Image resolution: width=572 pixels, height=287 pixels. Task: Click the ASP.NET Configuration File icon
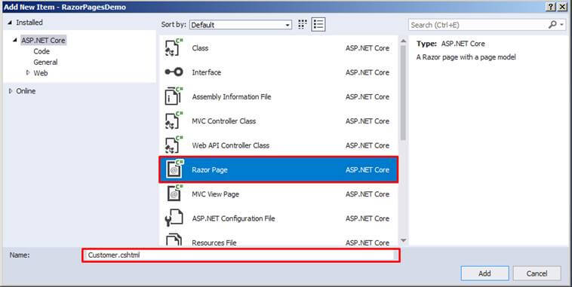tap(174, 218)
